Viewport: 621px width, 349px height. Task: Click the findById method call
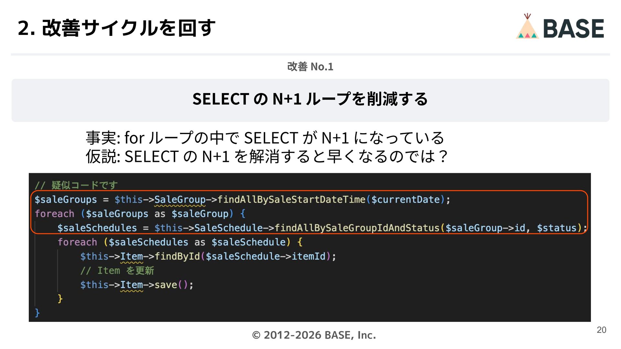pos(177,257)
